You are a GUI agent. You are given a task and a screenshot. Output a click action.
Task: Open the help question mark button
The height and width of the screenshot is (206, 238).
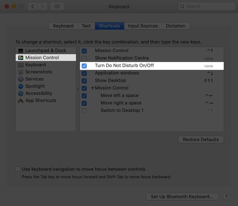point(226,196)
